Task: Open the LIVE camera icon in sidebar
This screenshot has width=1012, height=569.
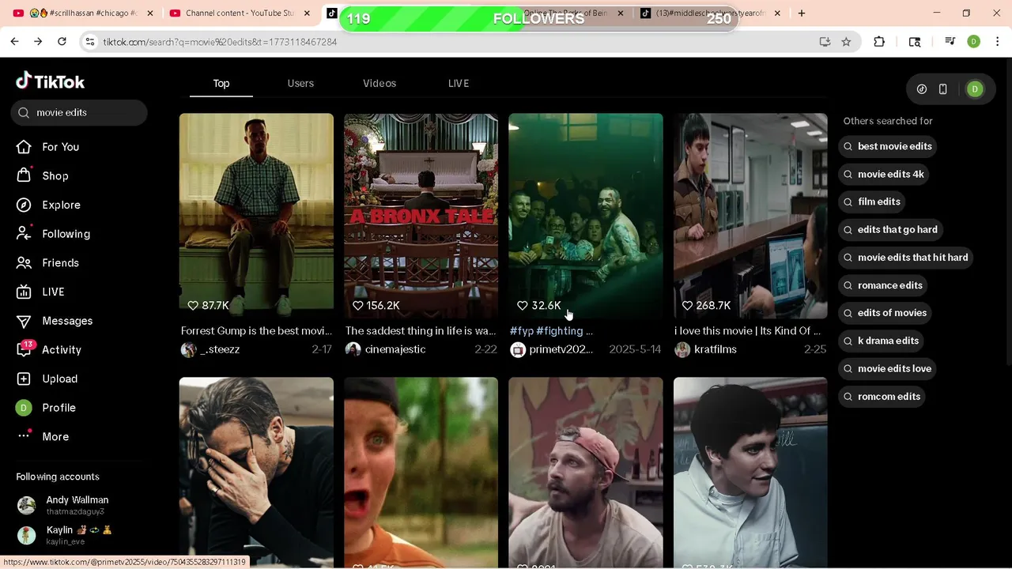Action: coord(25,292)
